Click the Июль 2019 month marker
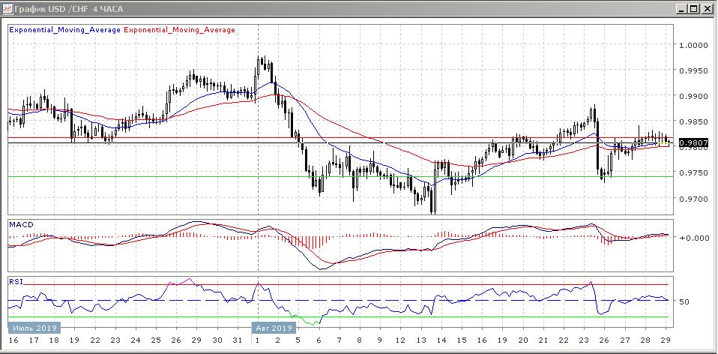 coord(33,328)
